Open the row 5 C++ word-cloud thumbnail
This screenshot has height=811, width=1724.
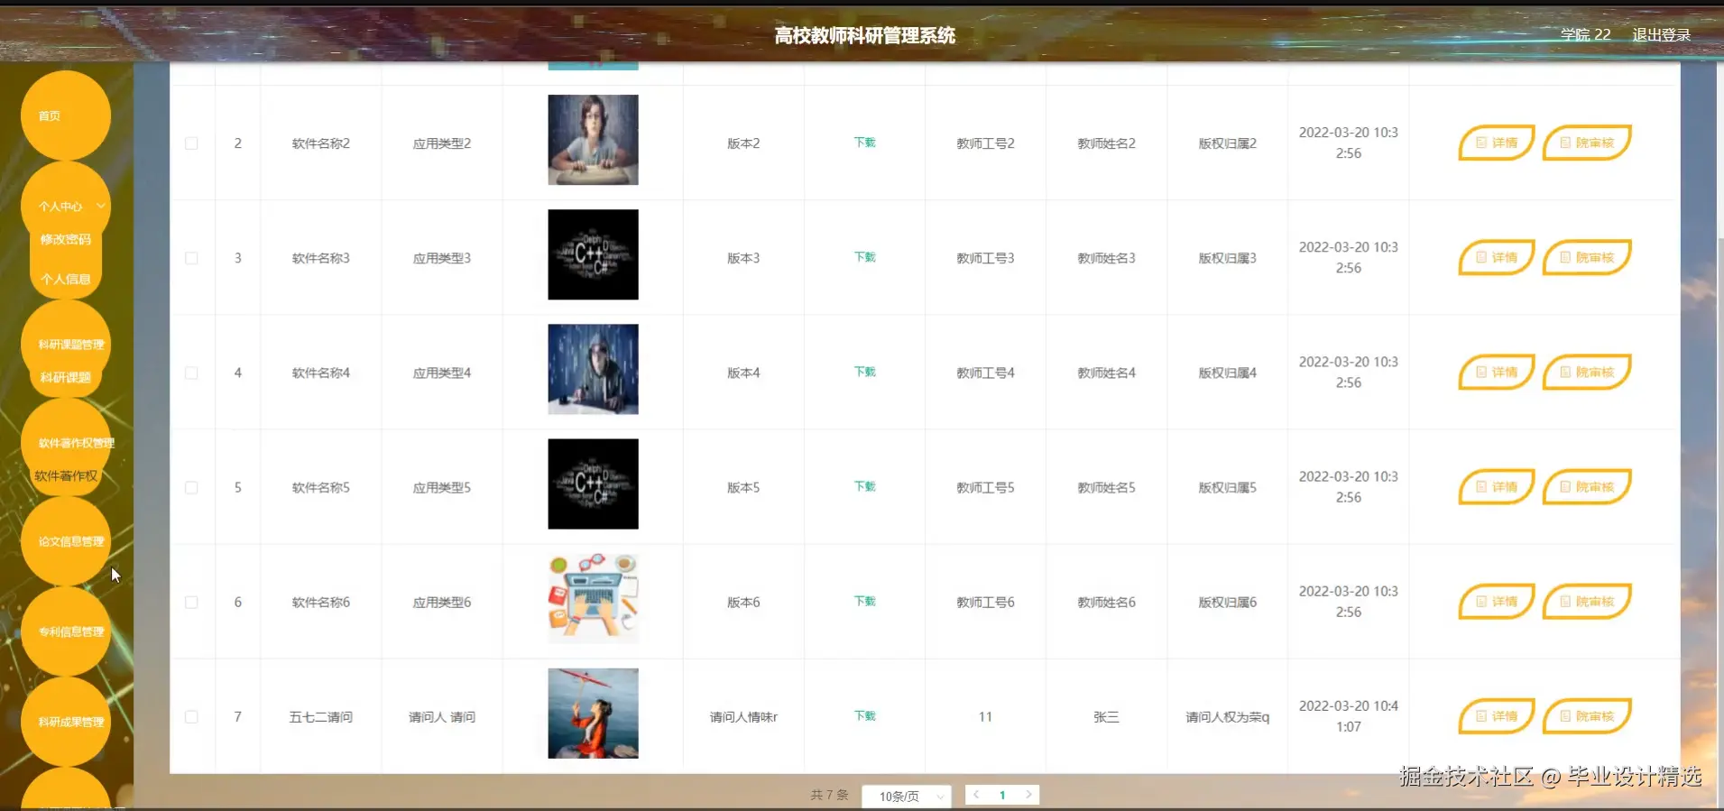(x=593, y=484)
